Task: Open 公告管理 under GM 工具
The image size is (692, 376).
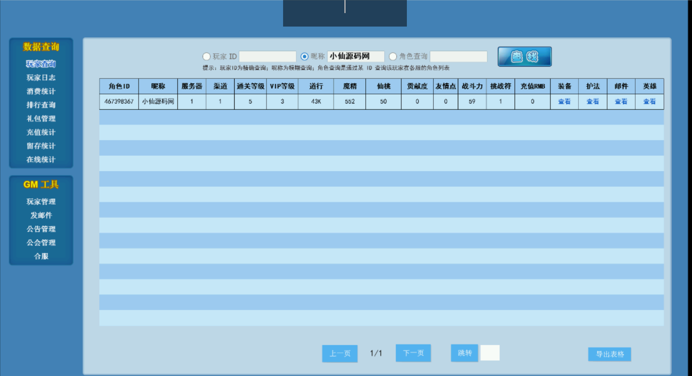Action: point(41,229)
